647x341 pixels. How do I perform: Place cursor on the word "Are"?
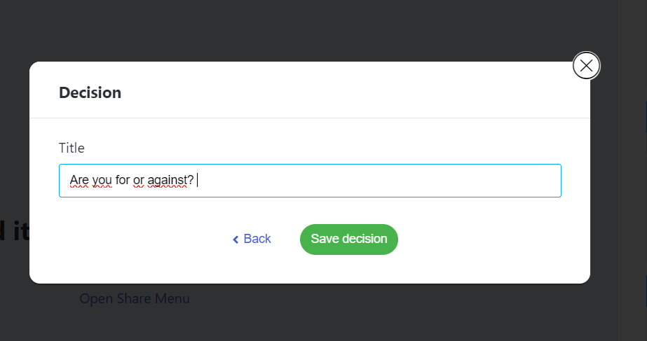(x=79, y=181)
